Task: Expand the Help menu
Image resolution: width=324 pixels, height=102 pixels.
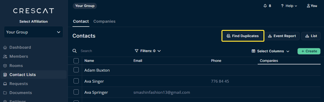Action: tap(289, 6)
